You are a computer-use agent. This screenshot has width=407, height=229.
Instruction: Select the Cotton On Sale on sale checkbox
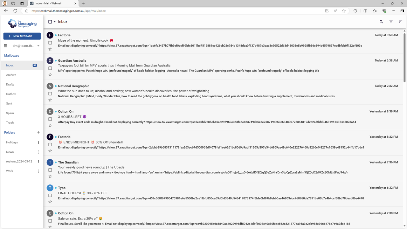50,221
